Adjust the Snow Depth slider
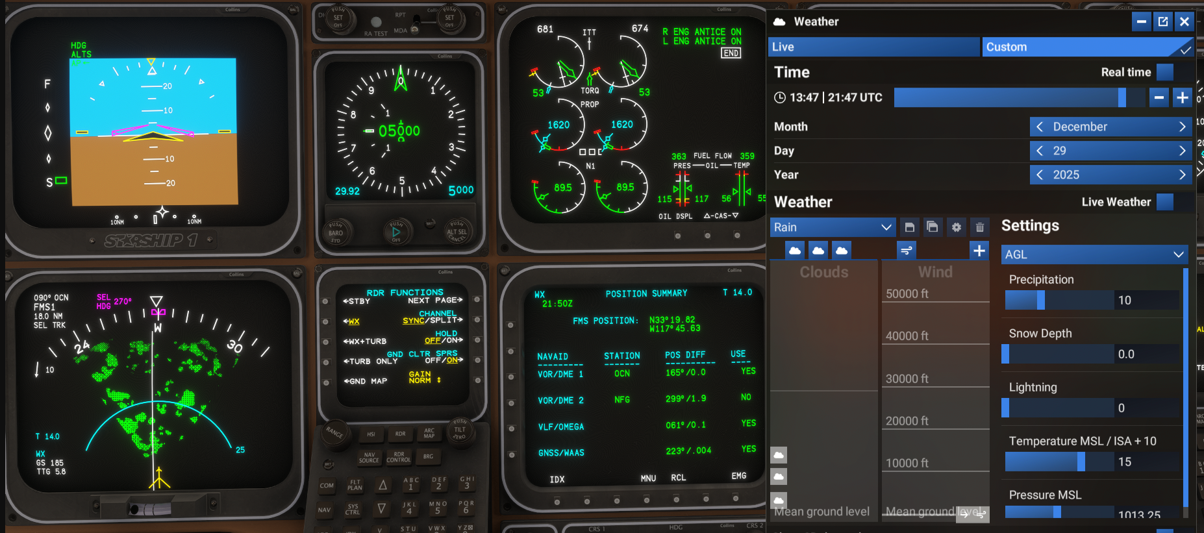 [x=1059, y=354]
